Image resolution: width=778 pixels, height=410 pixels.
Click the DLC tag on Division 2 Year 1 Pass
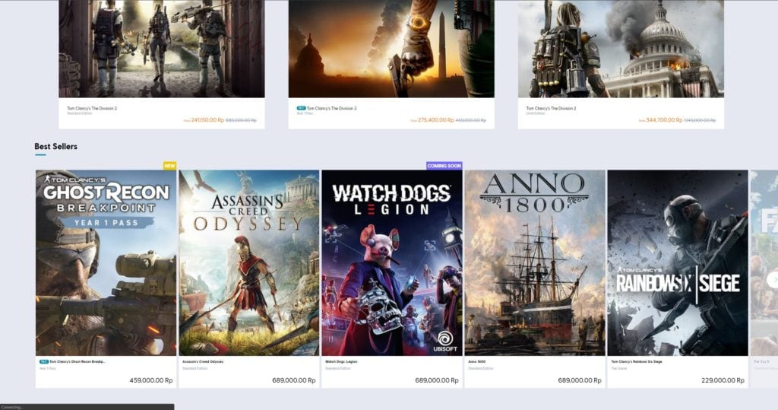point(301,109)
